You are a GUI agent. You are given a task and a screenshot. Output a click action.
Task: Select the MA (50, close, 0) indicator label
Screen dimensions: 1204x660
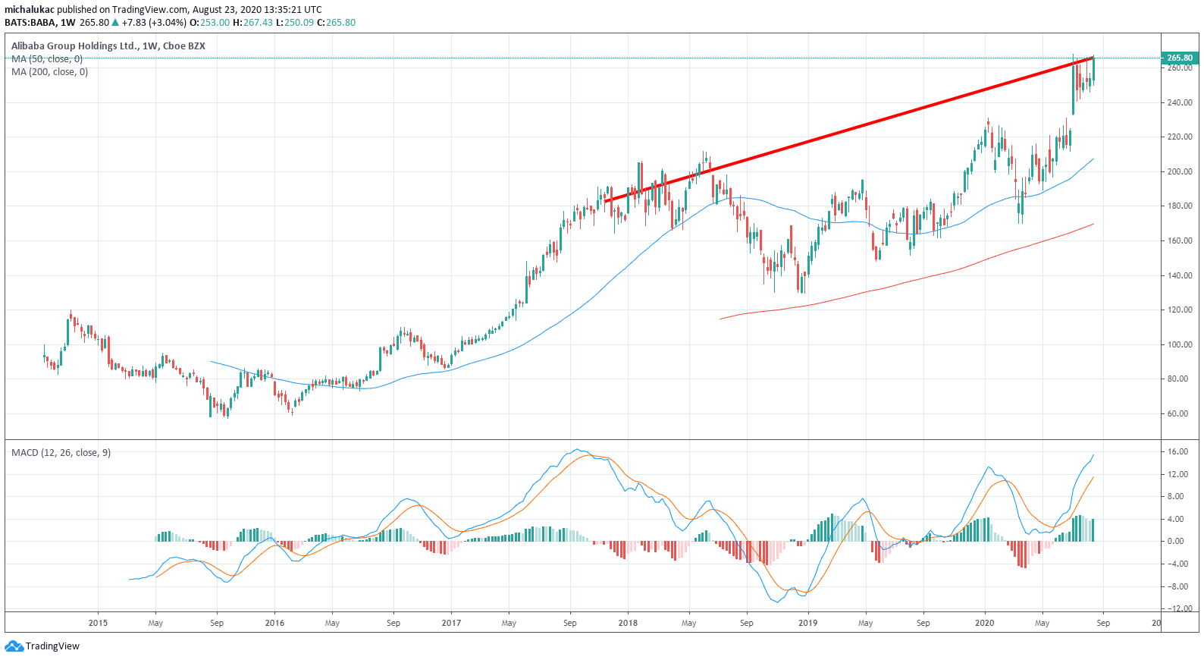click(x=47, y=58)
